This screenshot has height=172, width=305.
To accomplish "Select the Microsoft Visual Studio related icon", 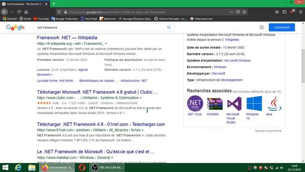I will (234, 104).
